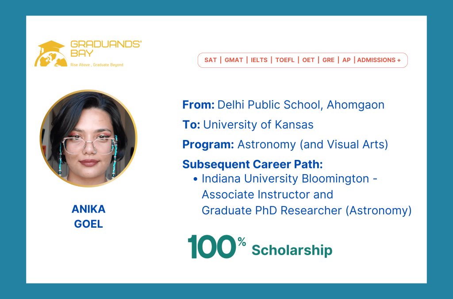The image size is (453, 299).
Task: Click the University of Kansas text
Action: point(258,125)
